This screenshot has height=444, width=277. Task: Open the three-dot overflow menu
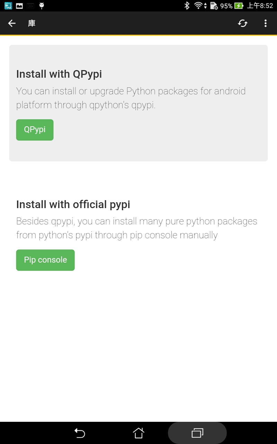pyautogui.click(x=266, y=23)
